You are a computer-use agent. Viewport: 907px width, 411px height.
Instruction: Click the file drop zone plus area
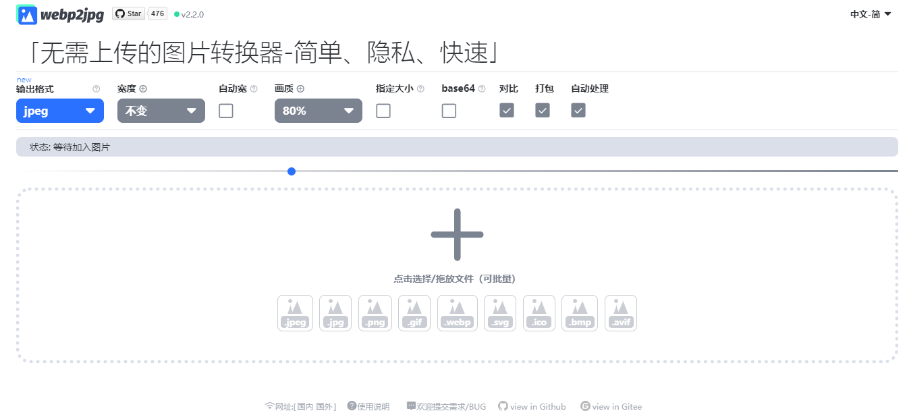(x=457, y=235)
